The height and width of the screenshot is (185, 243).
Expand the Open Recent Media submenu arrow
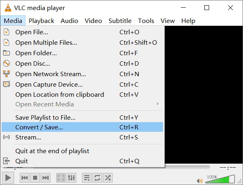[x=158, y=104]
